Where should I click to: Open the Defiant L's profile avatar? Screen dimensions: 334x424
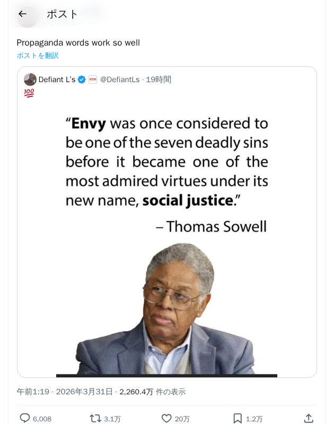pyautogui.click(x=30, y=79)
